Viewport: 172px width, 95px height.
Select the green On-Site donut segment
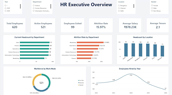point(49,80)
